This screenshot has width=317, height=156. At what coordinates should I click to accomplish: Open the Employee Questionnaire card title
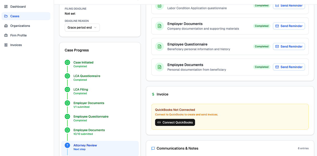[x=187, y=44]
